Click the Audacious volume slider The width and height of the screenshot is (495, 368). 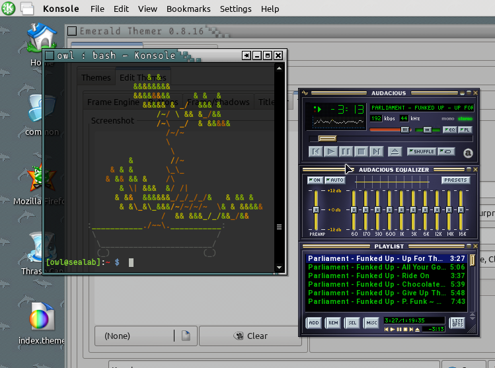(x=391, y=129)
